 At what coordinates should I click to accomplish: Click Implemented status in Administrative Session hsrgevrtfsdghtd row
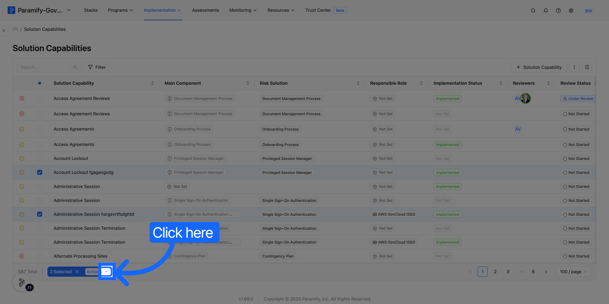(x=448, y=215)
